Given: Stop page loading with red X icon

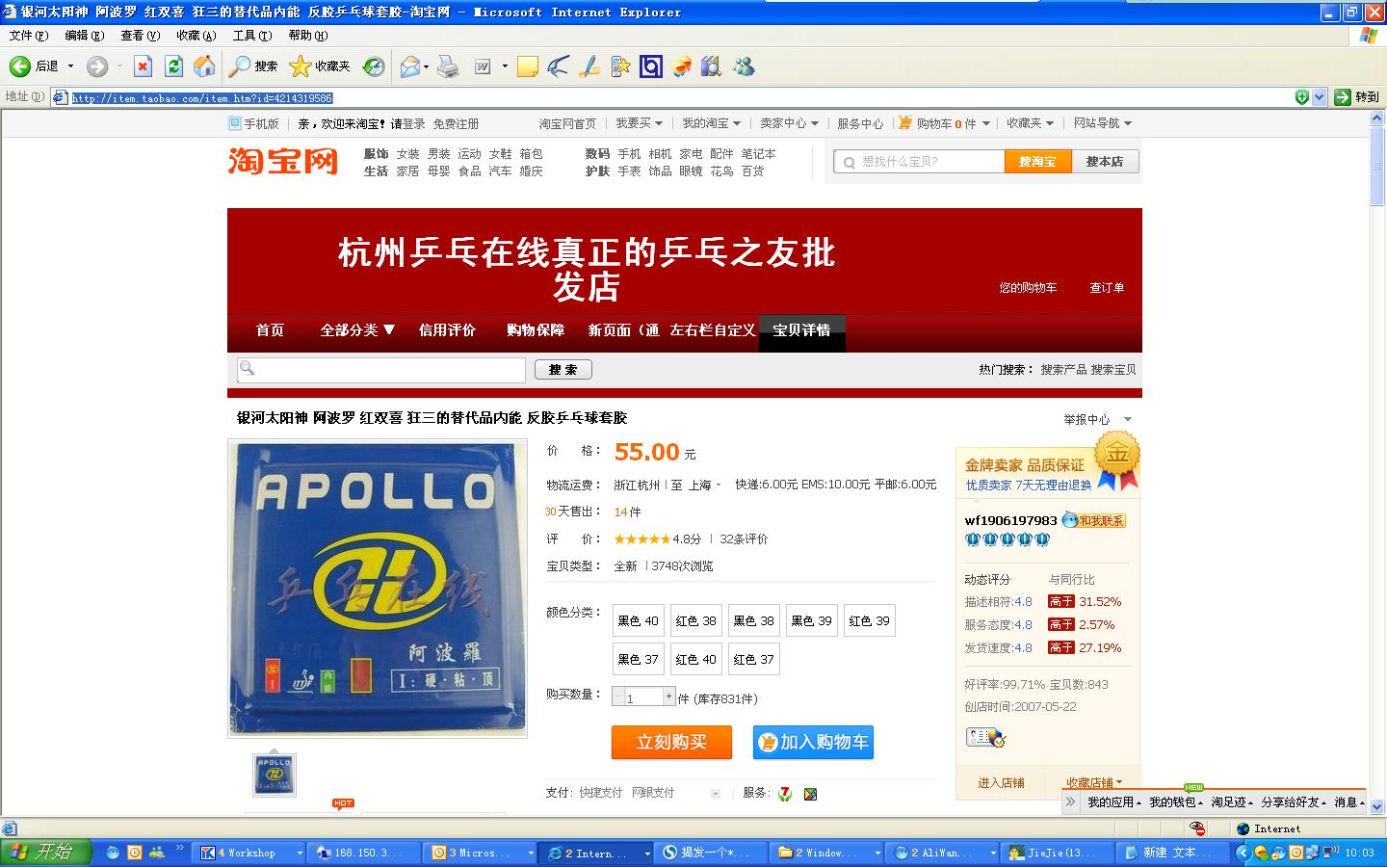Looking at the screenshot, I should pos(143,66).
